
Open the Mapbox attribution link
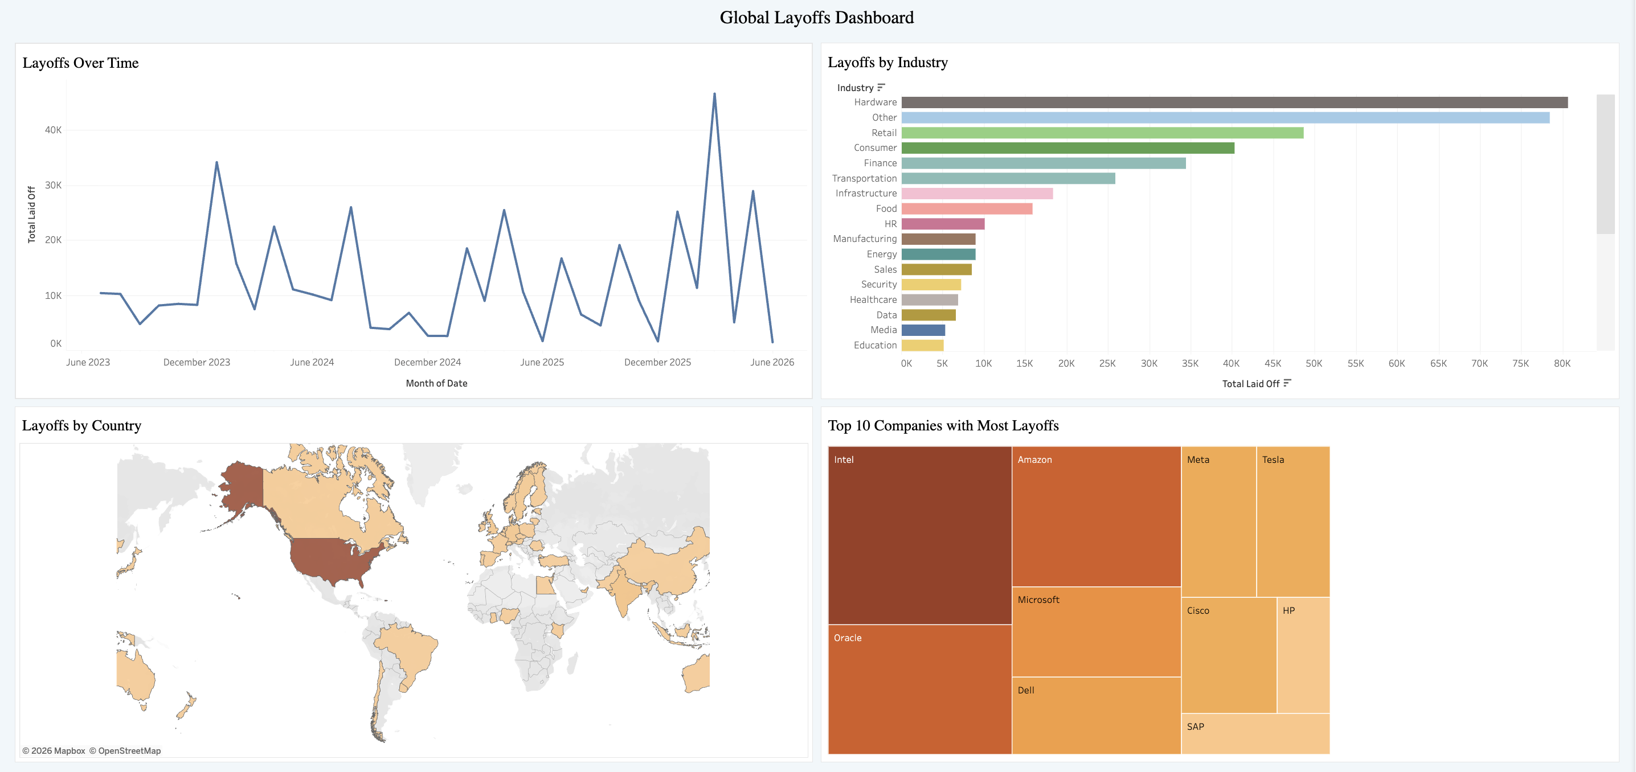[54, 750]
